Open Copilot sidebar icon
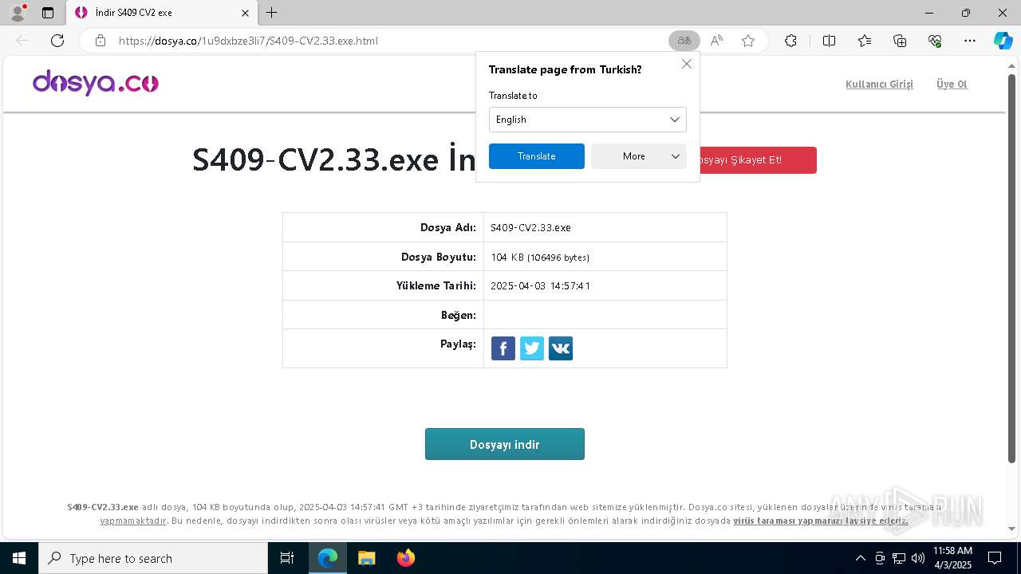Image resolution: width=1021 pixels, height=574 pixels. click(x=1003, y=41)
